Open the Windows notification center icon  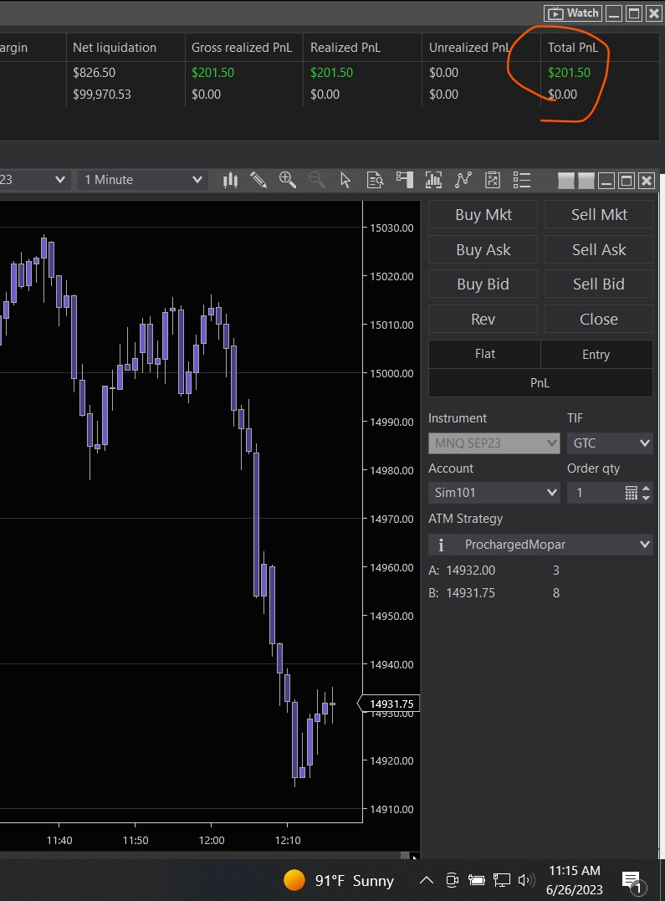(632, 880)
